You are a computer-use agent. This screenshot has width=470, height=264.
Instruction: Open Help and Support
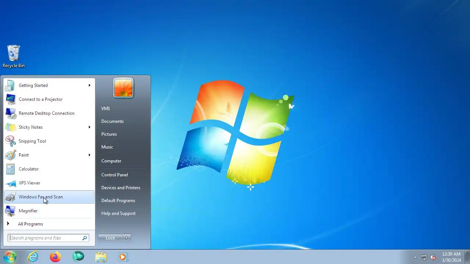pyautogui.click(x=118, y=213)
